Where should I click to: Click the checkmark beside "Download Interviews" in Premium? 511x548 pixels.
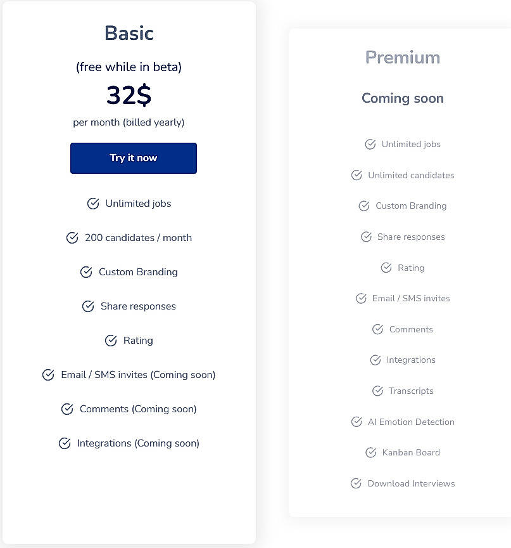click(x=356, y=483)
